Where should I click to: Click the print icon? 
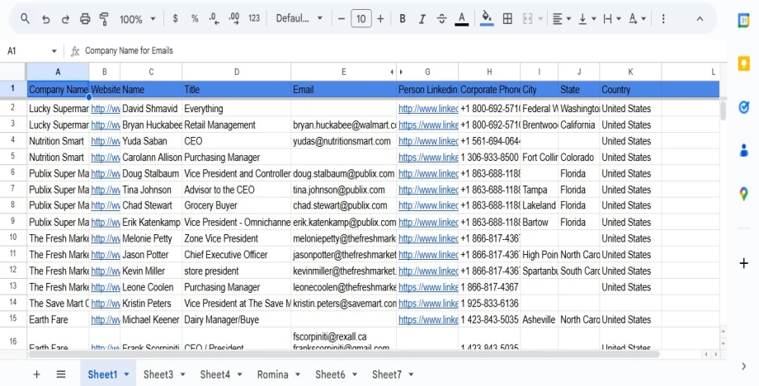86,18
